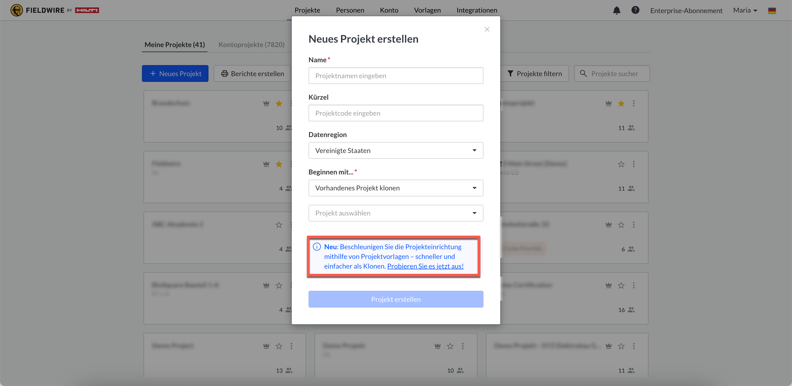
Task: Click the help question mark icon
Action: point(635,10)
